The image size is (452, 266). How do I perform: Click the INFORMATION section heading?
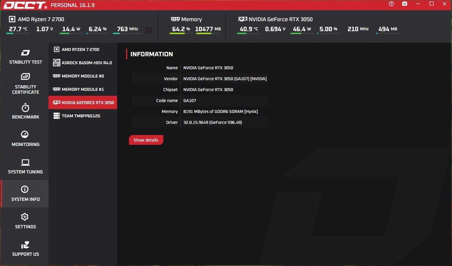[151, 54]
